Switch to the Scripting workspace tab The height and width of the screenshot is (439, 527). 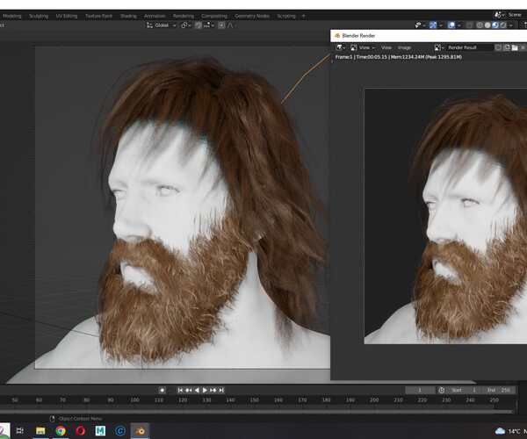point(286,16)
